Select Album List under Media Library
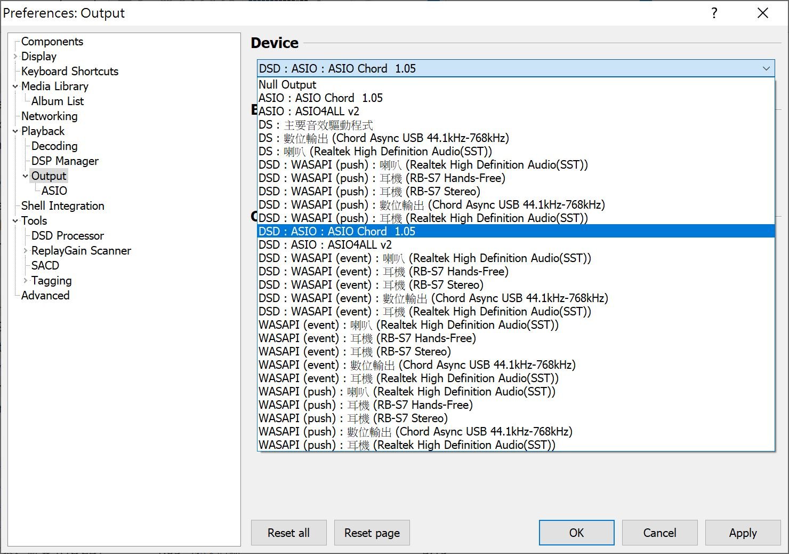 (x=58, y=101)
